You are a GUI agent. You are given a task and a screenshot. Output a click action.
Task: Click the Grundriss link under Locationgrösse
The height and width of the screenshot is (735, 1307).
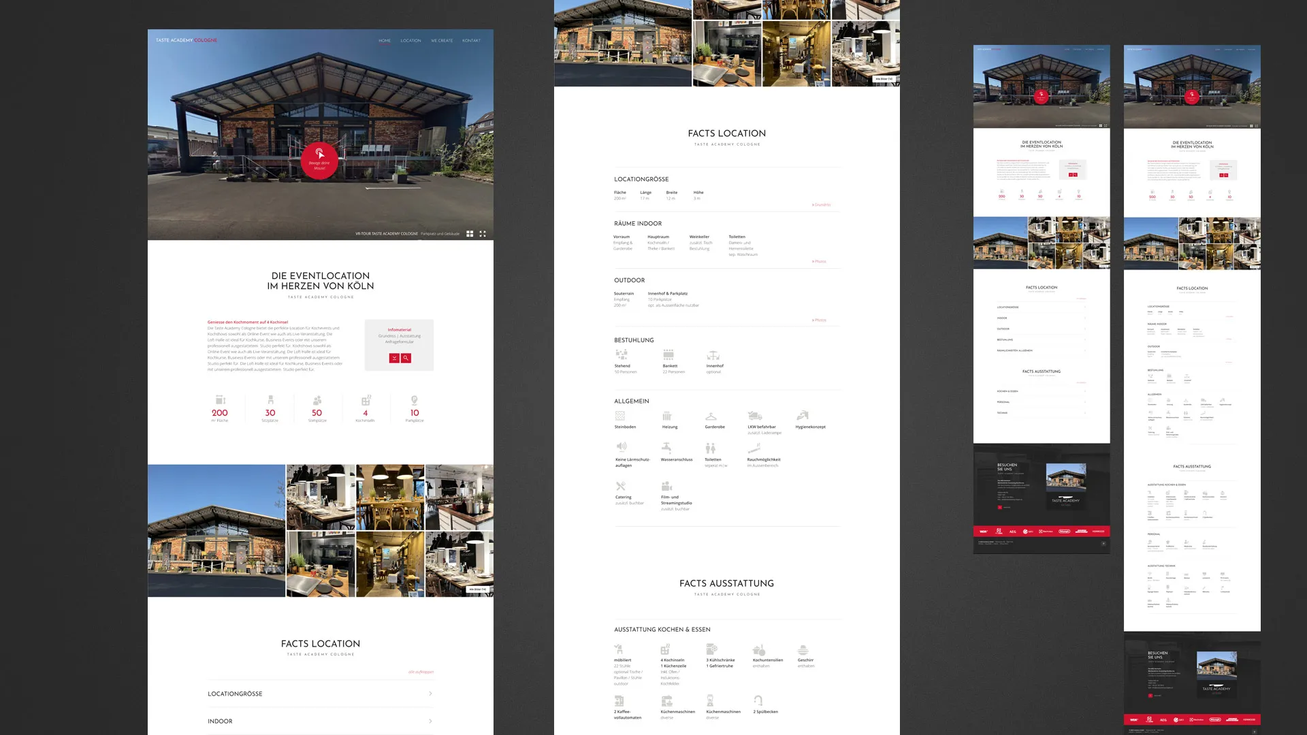coord(822,205)
